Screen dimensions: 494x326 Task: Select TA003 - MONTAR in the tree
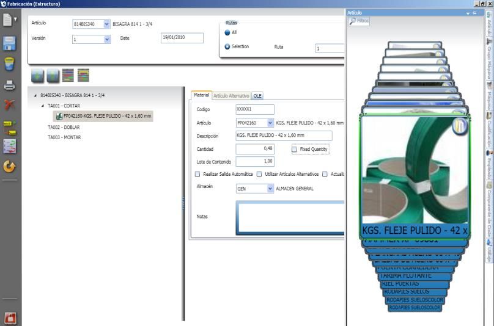pos(64,137)
